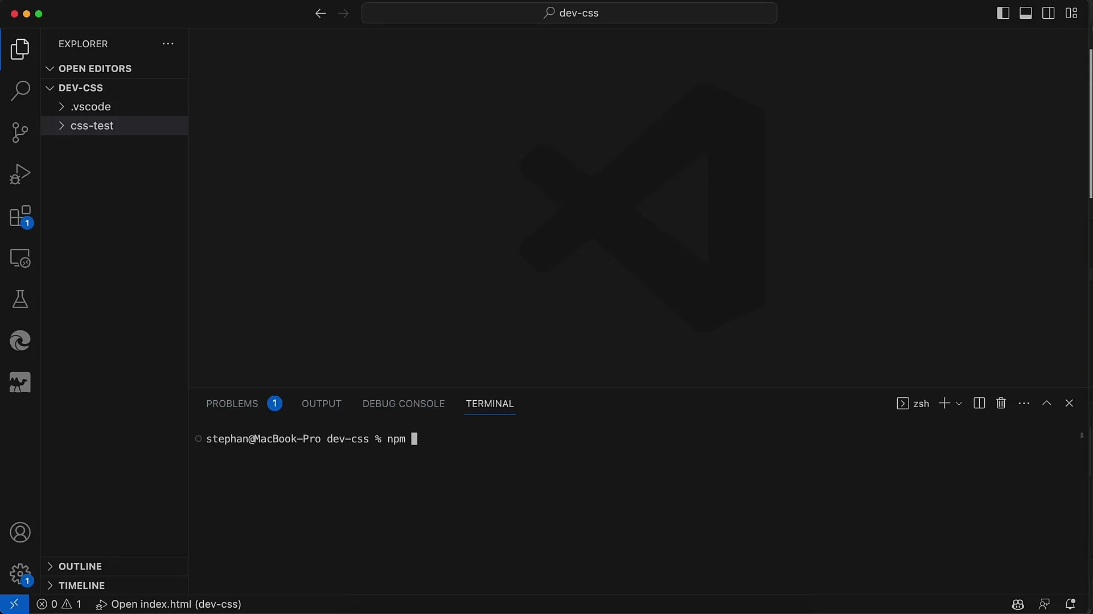Switch to the DEBUG CONSOLE tab
1093x614 pixels.
pyautogui.click(x=404, y=404)
